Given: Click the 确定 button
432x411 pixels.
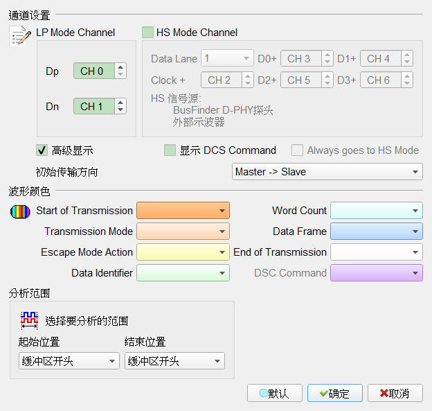Looking at the screenshot, I should coord(335,393).
